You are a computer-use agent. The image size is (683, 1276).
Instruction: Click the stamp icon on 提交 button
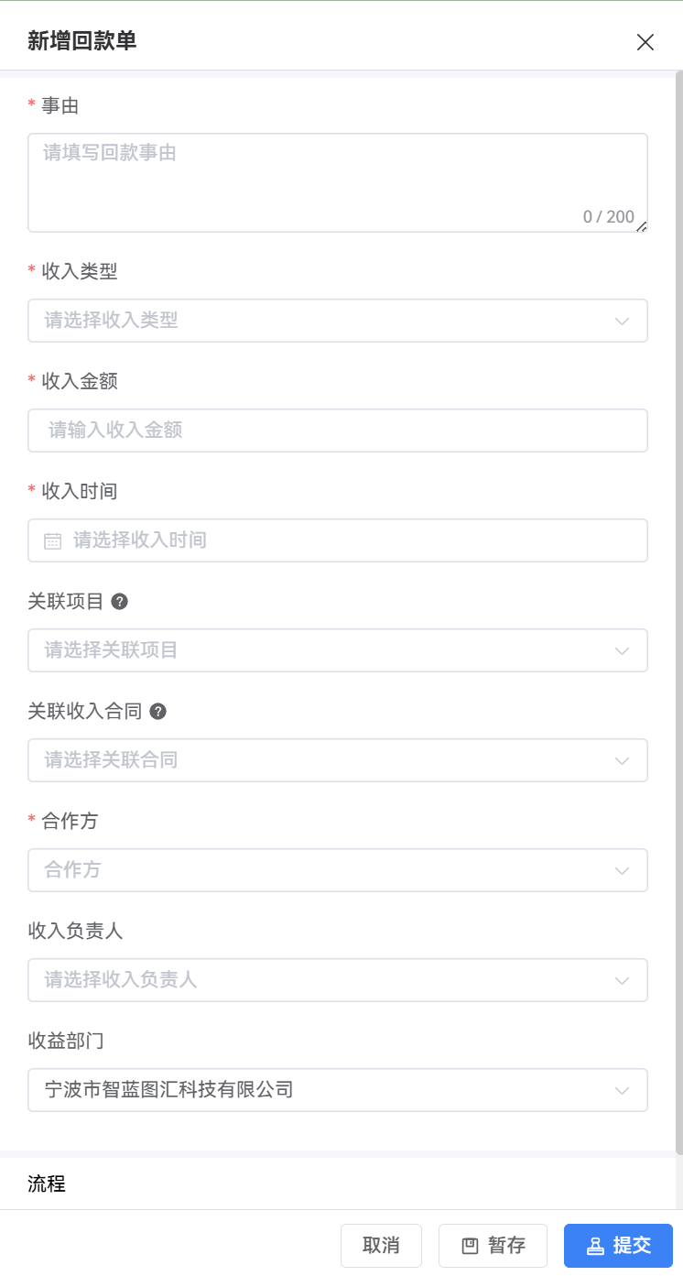point(596,1246)
